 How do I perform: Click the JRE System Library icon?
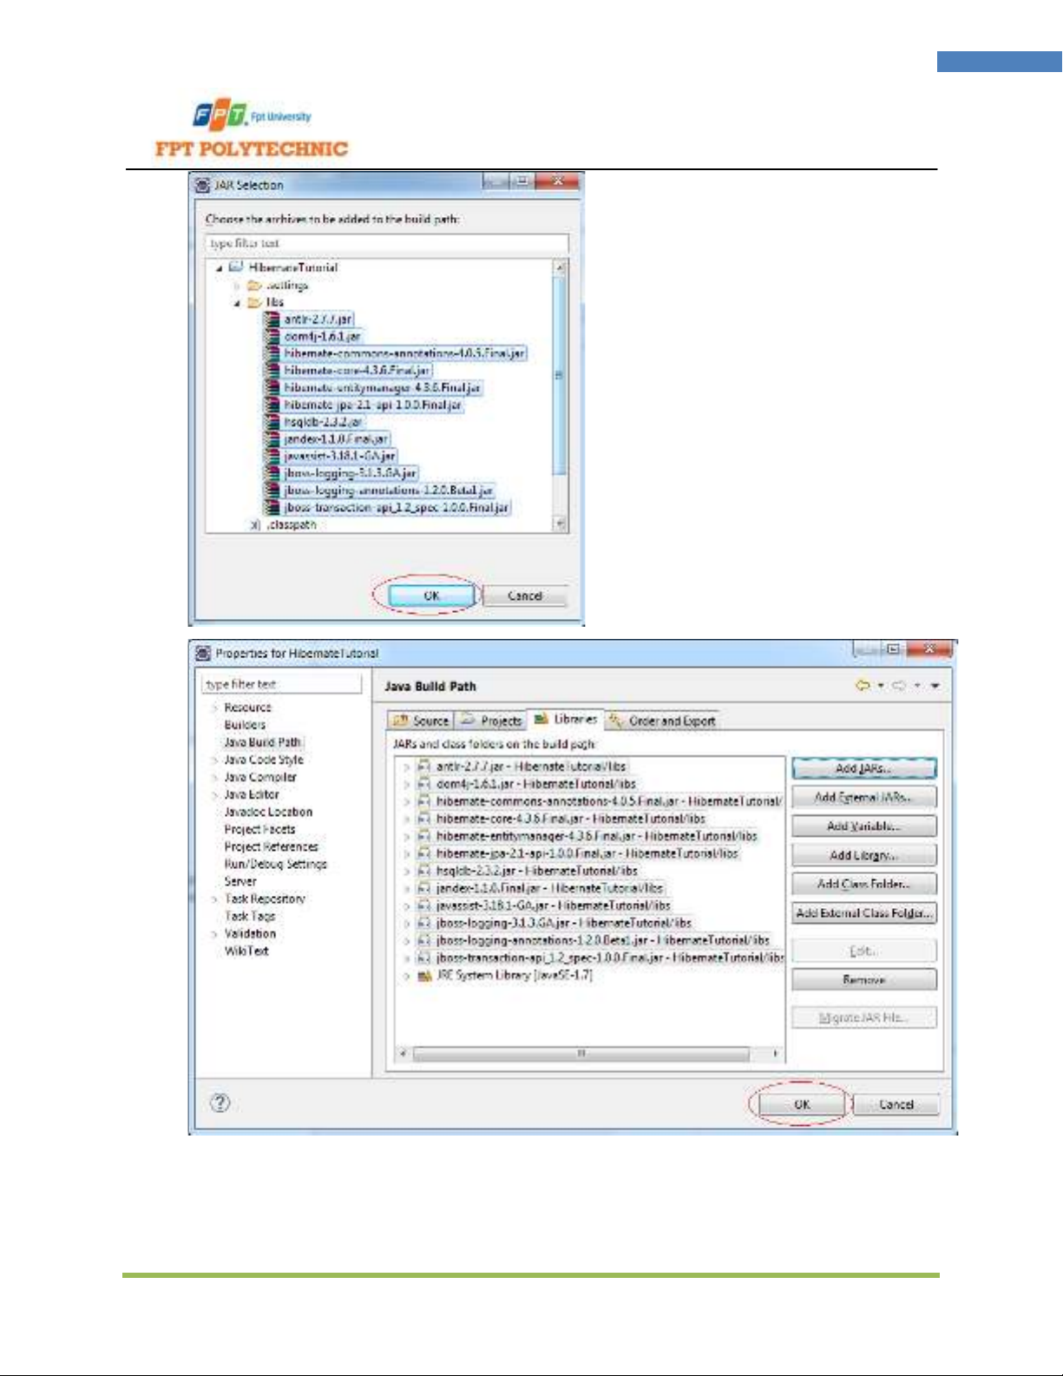(x=424, y=976)
